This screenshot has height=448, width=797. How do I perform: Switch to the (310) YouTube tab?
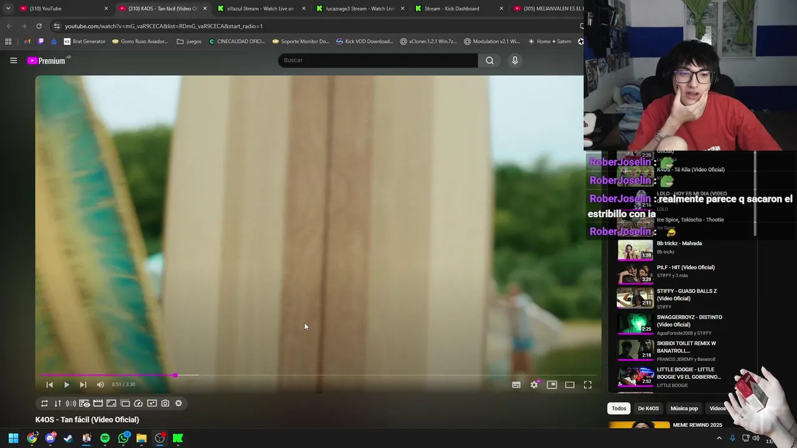(64, 9)
